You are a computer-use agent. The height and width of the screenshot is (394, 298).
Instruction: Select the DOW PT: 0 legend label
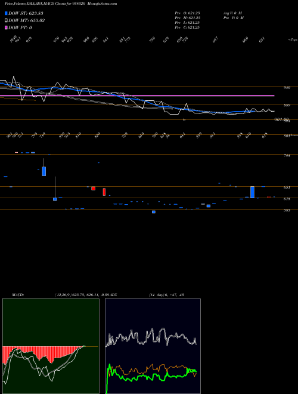coord(20,27)
